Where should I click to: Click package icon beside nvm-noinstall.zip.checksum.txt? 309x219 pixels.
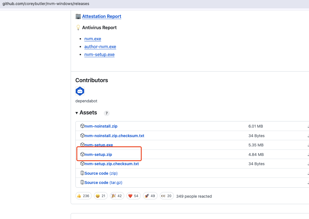(82, 135)
